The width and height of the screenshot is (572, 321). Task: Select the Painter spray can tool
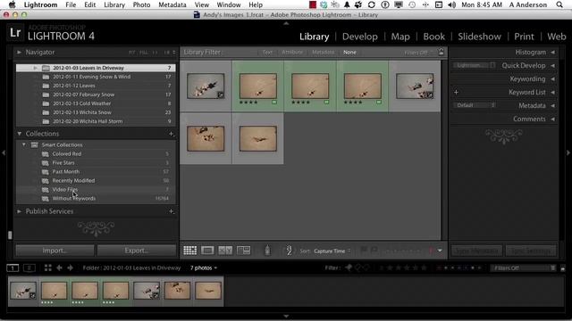point(267,251)
